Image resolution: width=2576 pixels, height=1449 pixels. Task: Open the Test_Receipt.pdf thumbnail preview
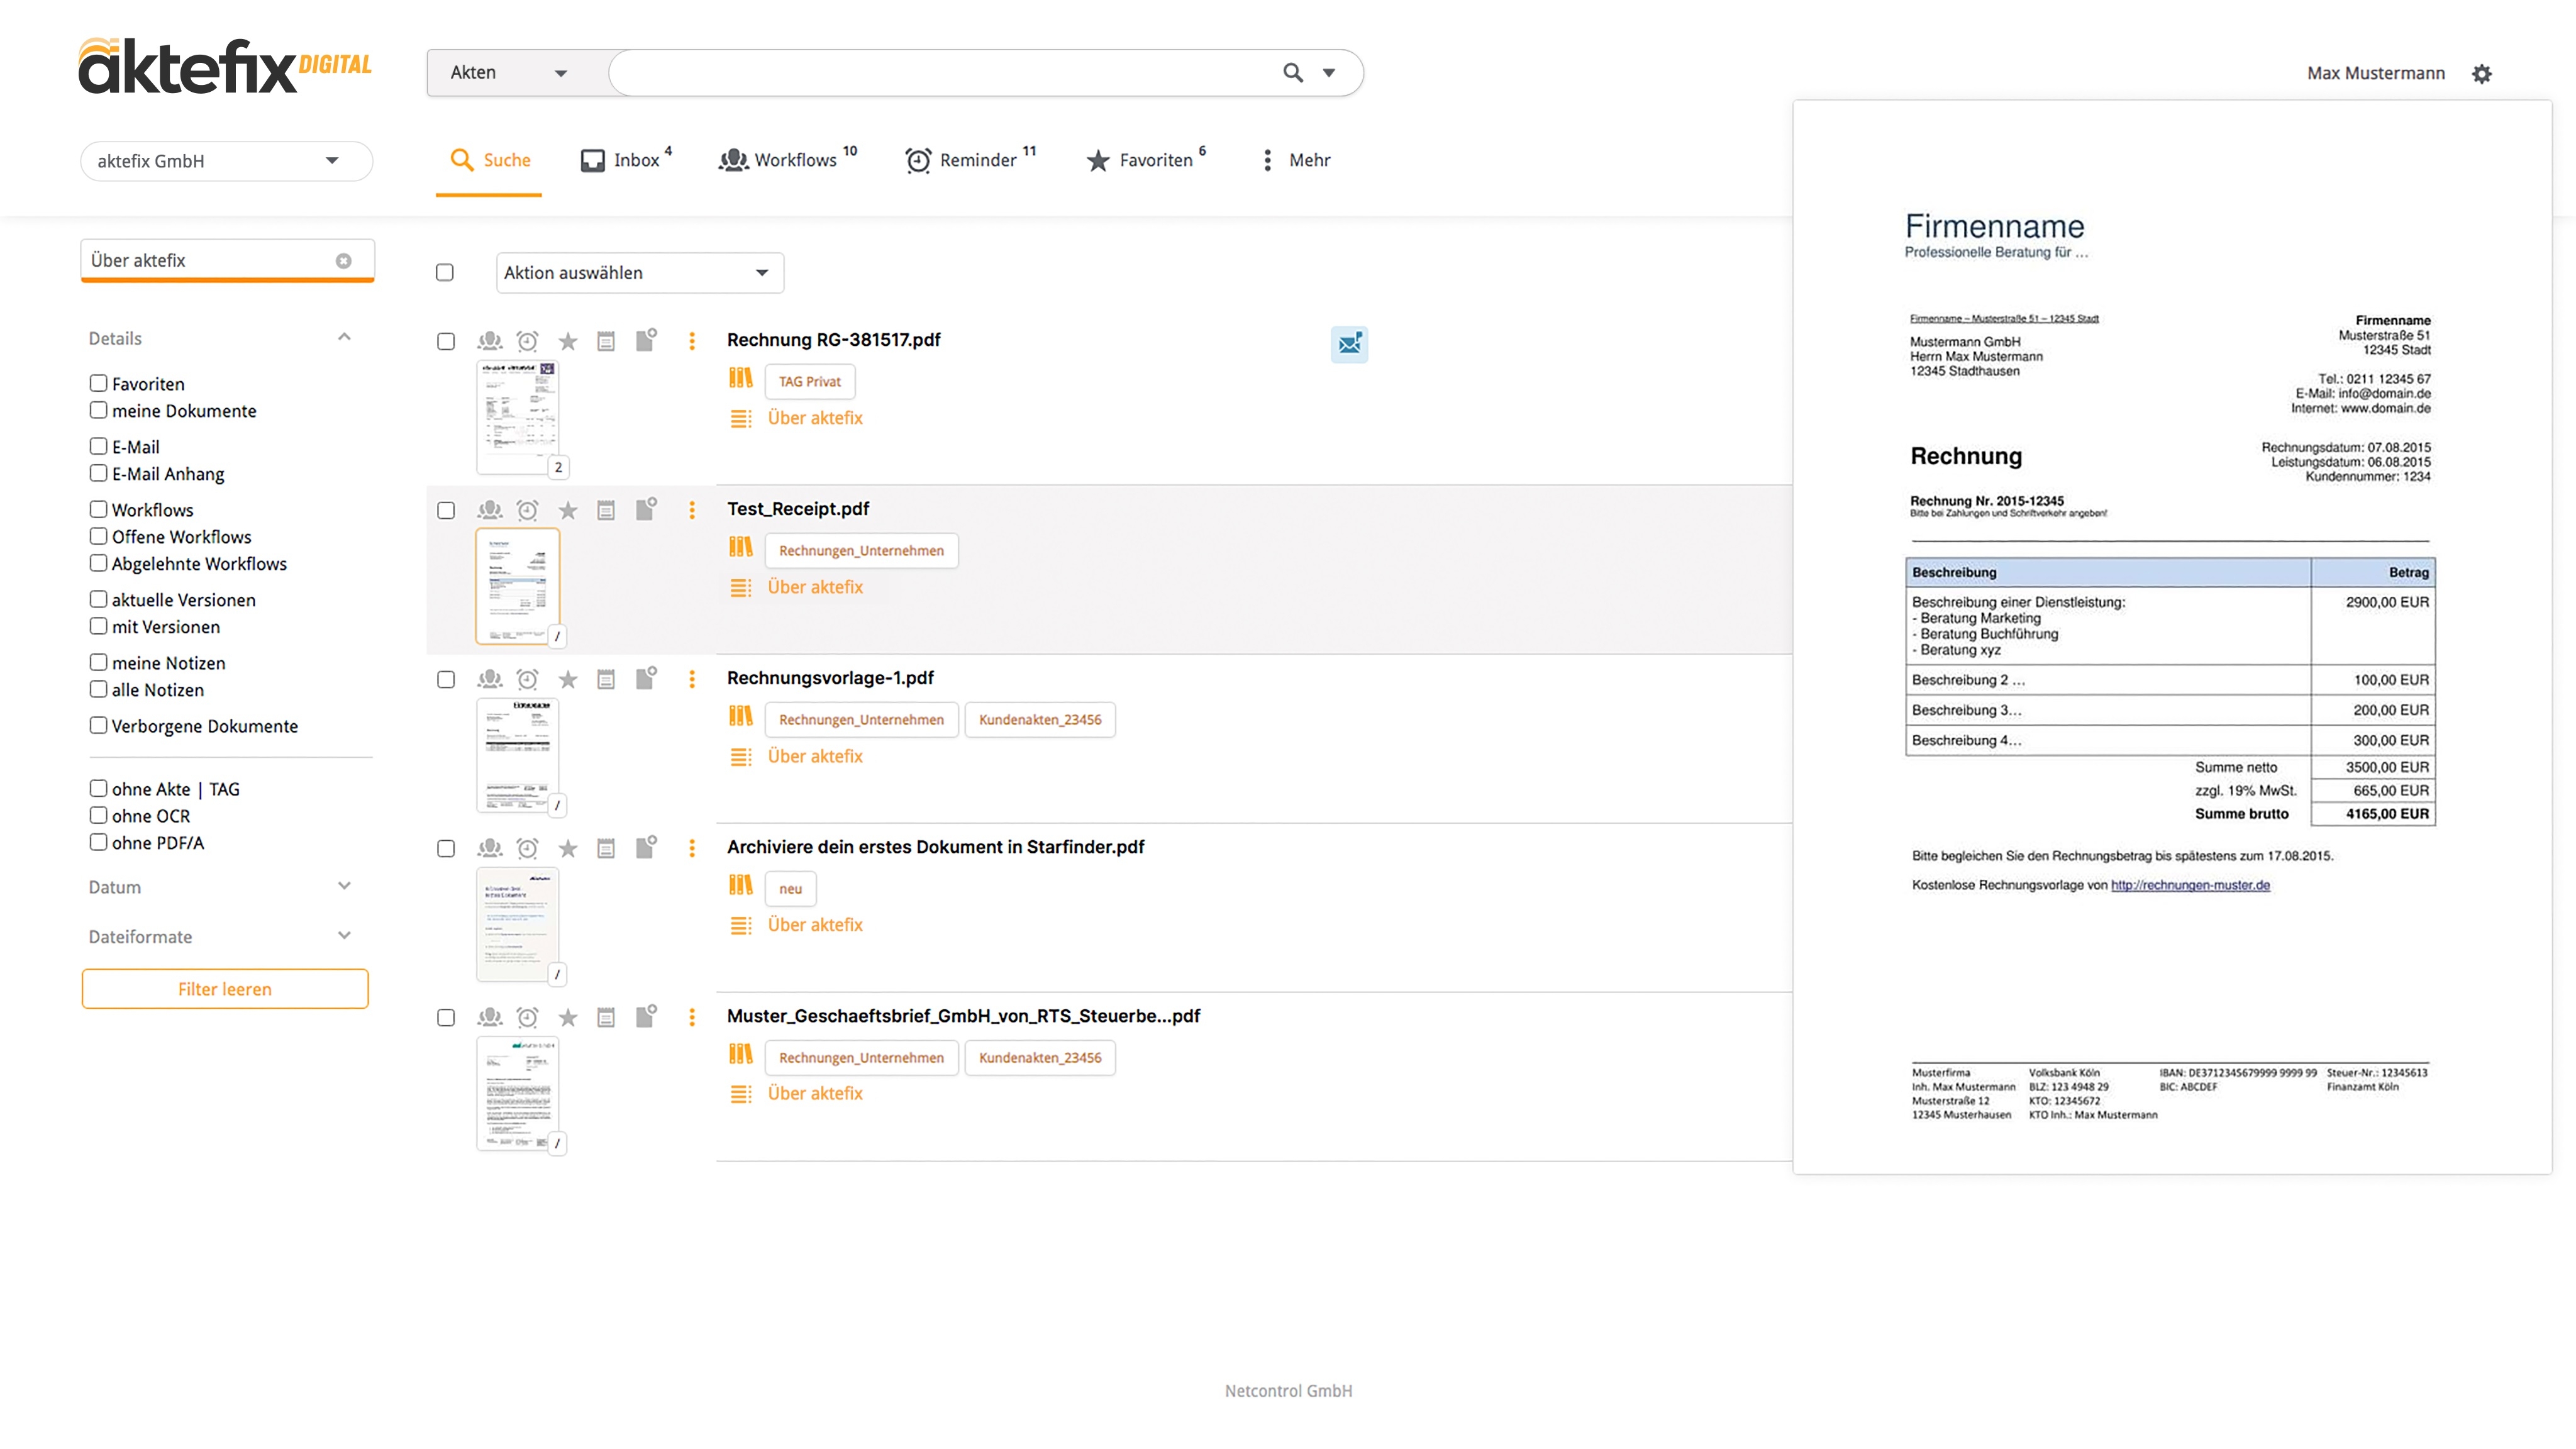tap(517, 586)
